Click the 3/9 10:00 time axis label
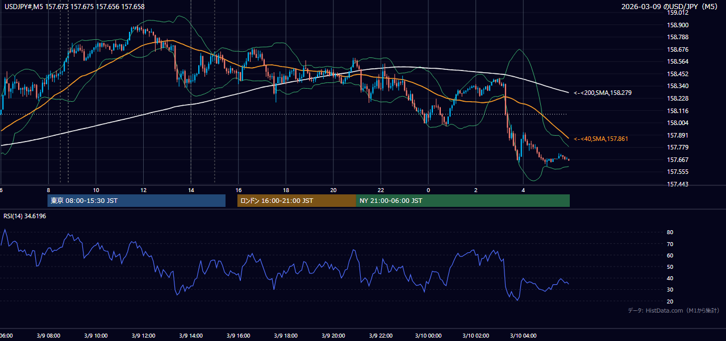This screenshot has height=341, width=726. (95, 335)
